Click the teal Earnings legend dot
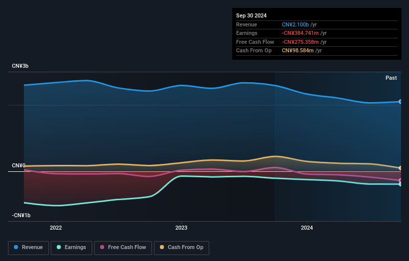 point(59,247)
